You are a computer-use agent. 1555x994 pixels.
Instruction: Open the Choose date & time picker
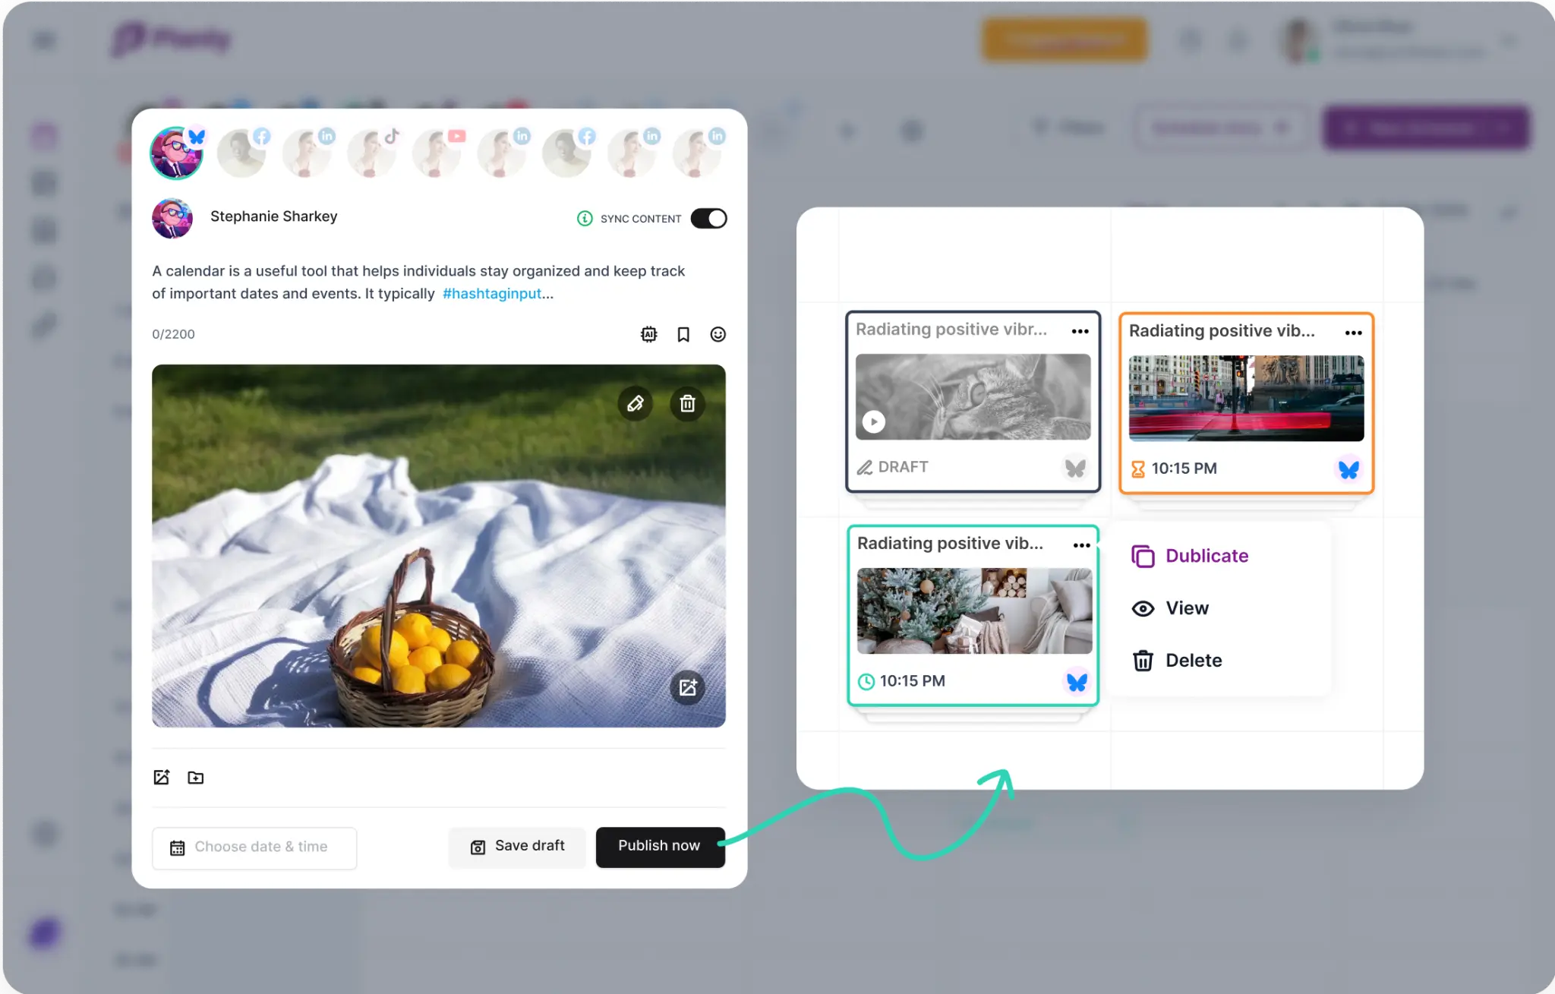254,847
